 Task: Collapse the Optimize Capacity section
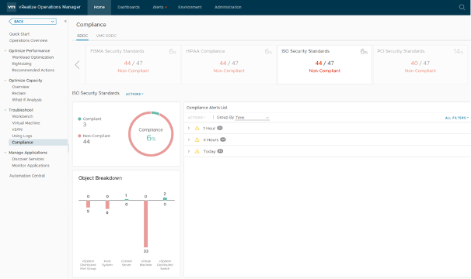[x=5, y=81]
